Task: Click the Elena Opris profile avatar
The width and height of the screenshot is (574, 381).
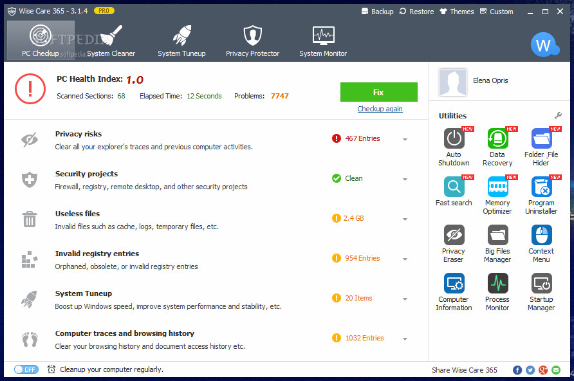Action: [x=453, y=82]
